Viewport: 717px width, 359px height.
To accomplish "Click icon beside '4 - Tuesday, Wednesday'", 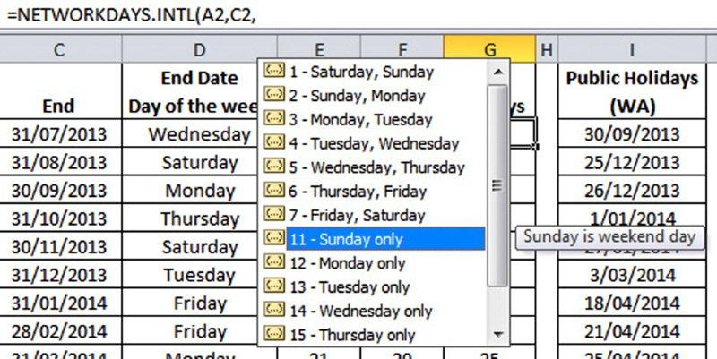I will 275,143.
